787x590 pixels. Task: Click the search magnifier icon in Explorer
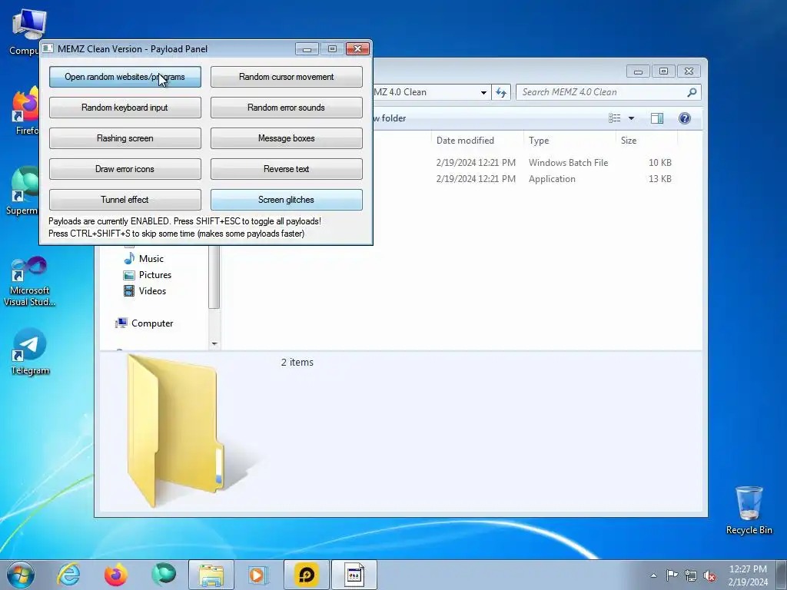(x=692, y=92)
